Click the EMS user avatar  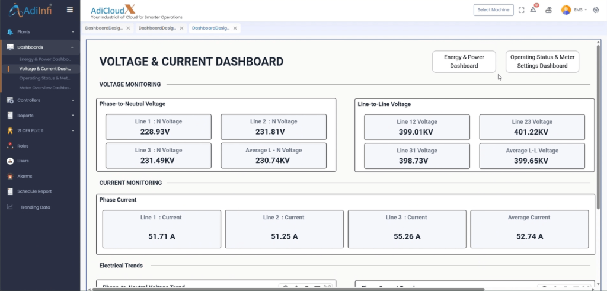(x=566, y=10)
